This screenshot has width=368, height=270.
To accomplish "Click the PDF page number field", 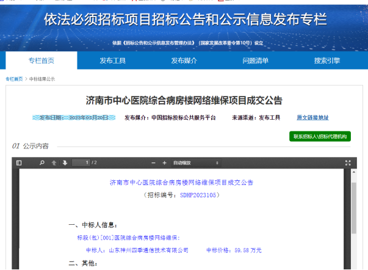I will 80,163.
